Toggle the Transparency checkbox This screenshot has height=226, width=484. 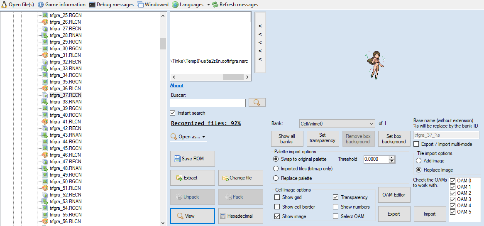(335, 197)
